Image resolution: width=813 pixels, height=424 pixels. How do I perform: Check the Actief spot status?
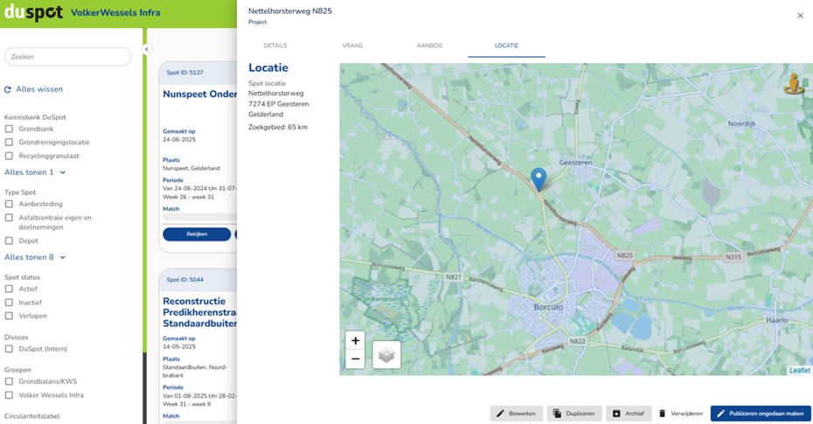9,288
